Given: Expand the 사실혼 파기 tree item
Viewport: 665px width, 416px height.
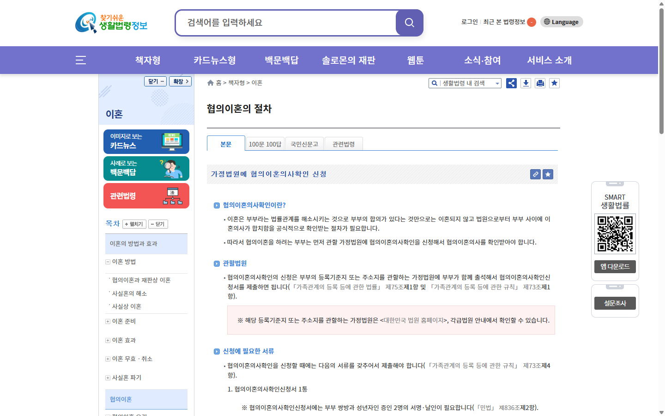Looking at the screenshot, I should (108, 378).
